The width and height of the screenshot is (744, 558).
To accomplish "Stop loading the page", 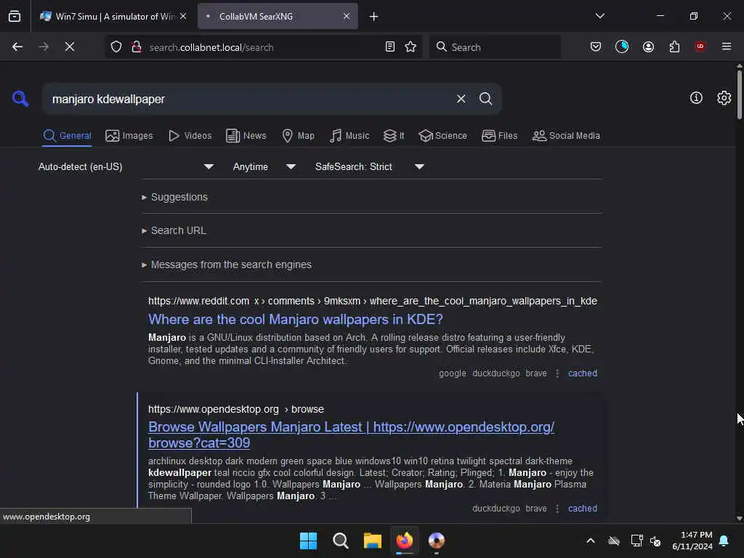I will 70,46.
